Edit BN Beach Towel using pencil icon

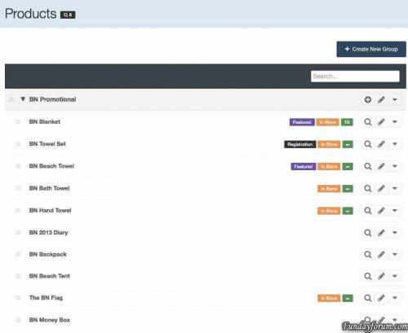pos(381,166)
